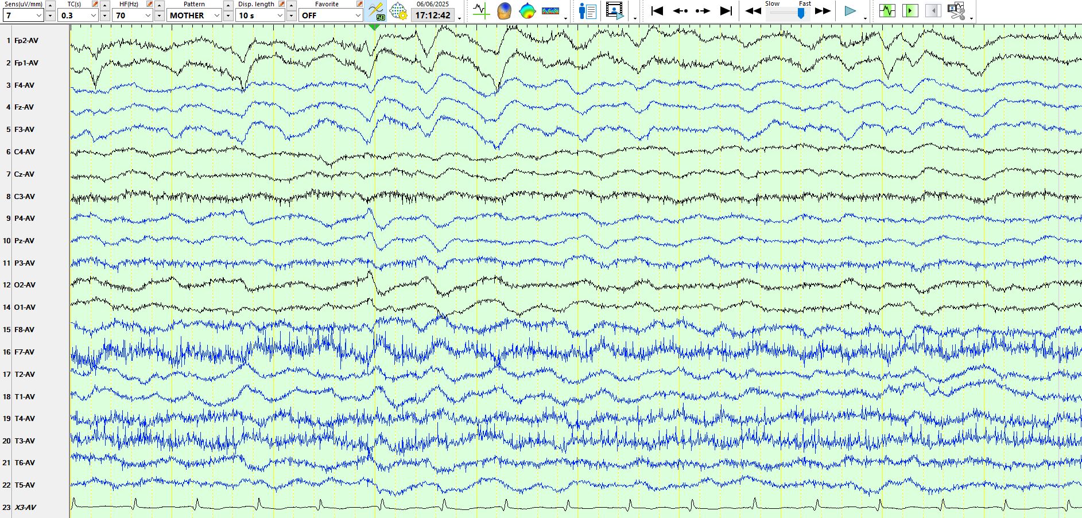
Task: Expand the playback toolbar overflow arrow
Action: [x=866, y=18]
